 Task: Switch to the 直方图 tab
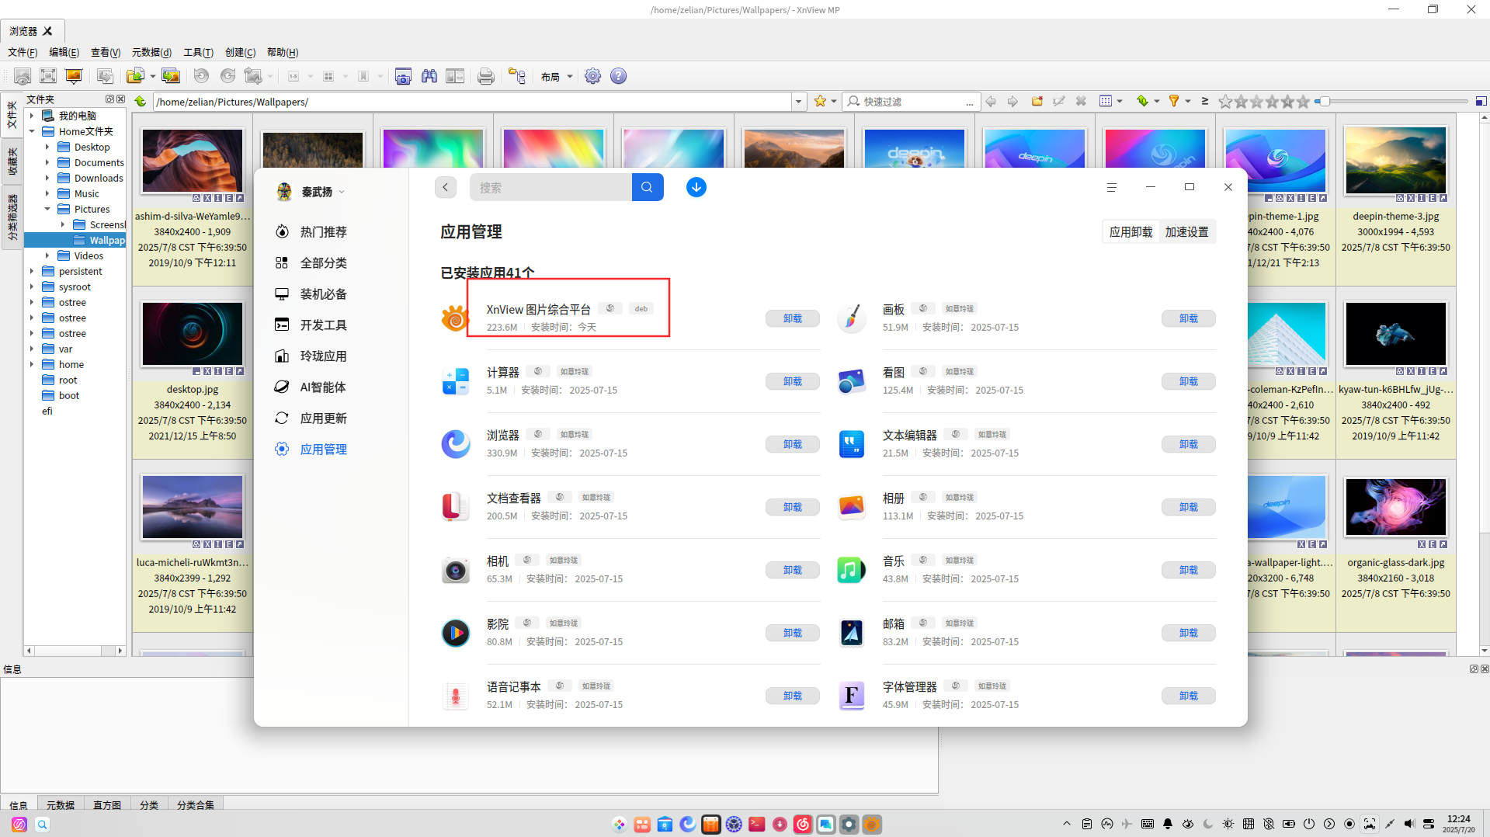pyautogui.click(x=107, y=805)
